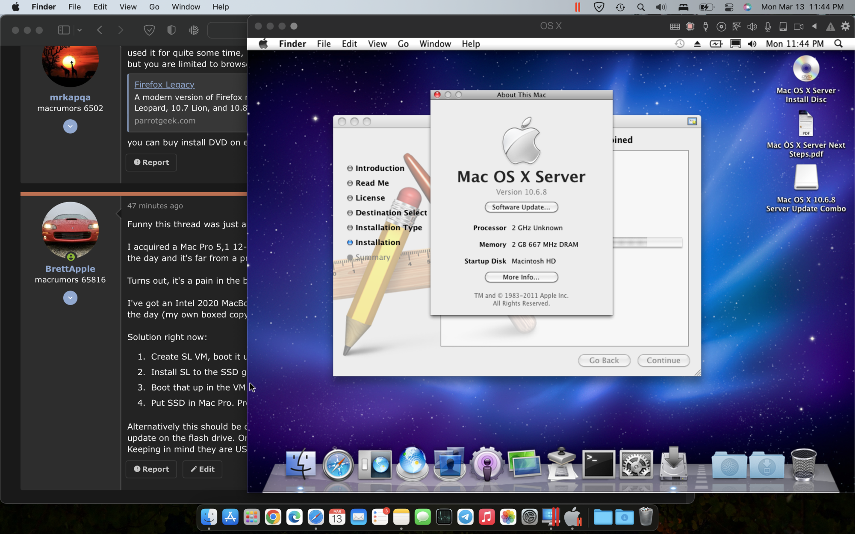Image resolution: width=855 pixels, height=534 pixels.
Task: Open guest Finder's Go menu
Action: 403,44
